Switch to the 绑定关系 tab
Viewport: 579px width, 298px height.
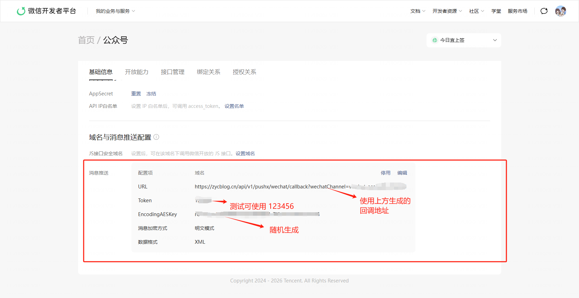click(208, 72)
